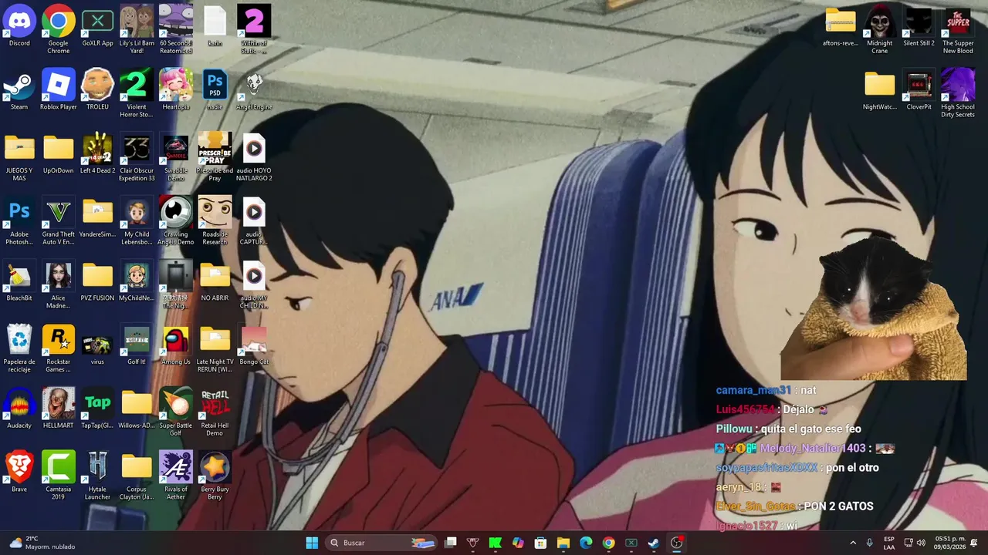988x555 pixels.
Task: Select the Heartopia game icon
Action: pos(176,90)
